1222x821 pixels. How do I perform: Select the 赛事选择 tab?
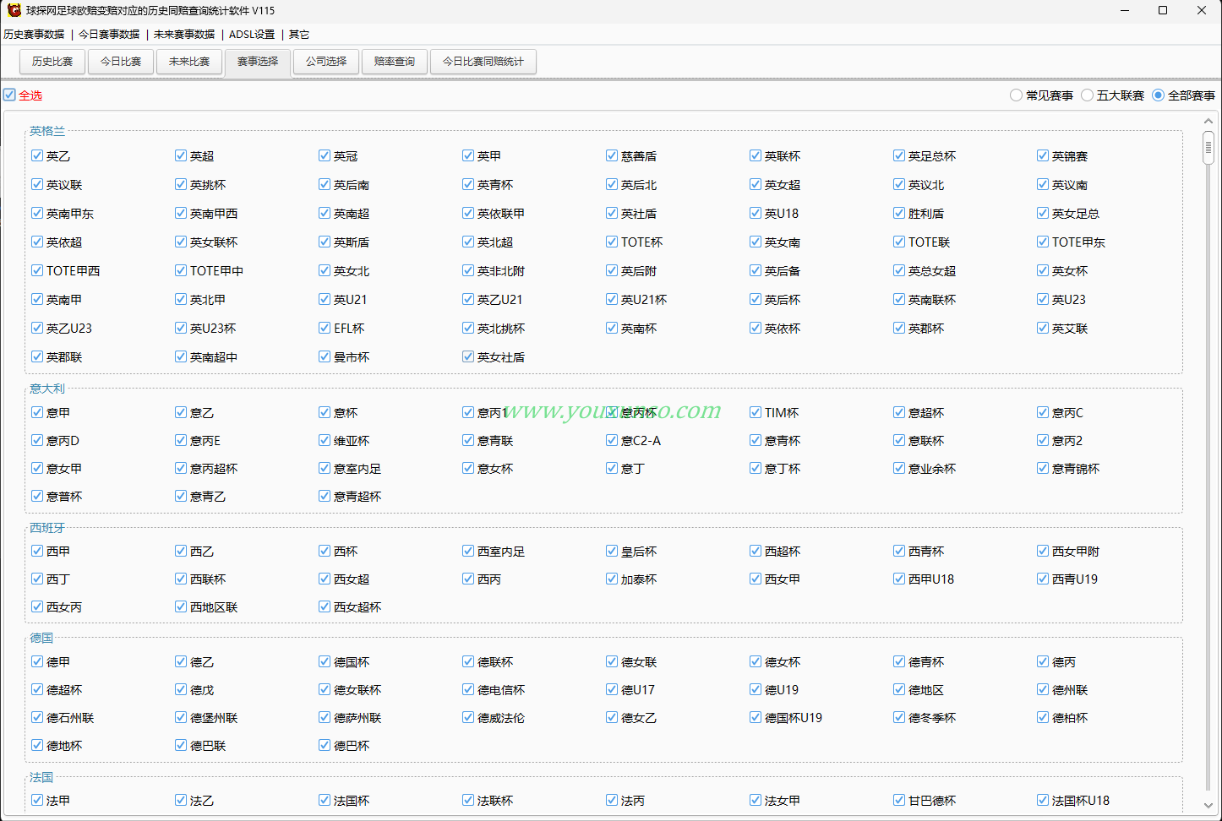[x=258, y=62]
